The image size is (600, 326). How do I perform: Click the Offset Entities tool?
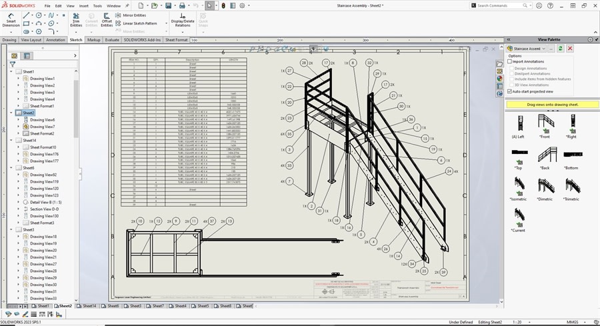pos(107,19)
